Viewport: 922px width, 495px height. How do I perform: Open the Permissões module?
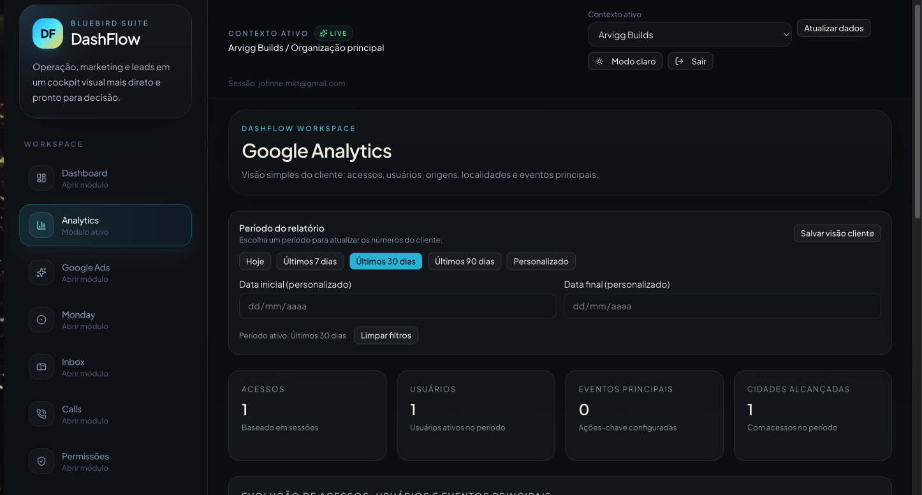point(105,461)
